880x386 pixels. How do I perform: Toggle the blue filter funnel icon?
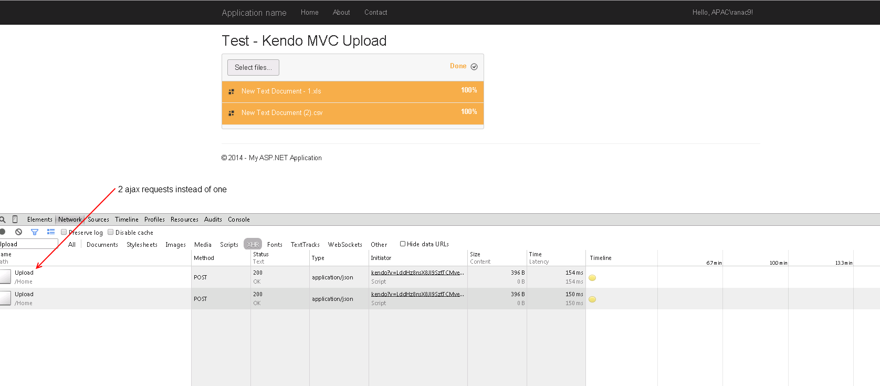[x=35, y=232]
